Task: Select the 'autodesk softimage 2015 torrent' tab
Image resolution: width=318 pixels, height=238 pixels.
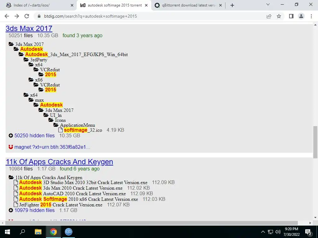Action: pyautogui.click(x=114, y=5)
